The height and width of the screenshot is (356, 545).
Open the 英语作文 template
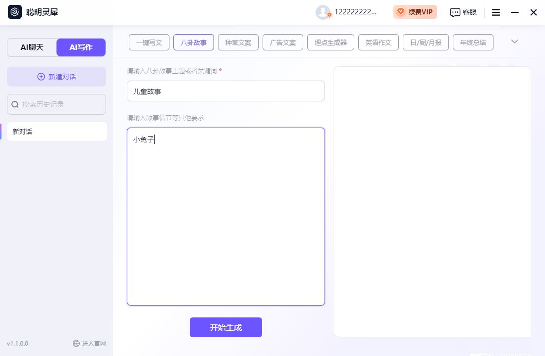(378, 42)
